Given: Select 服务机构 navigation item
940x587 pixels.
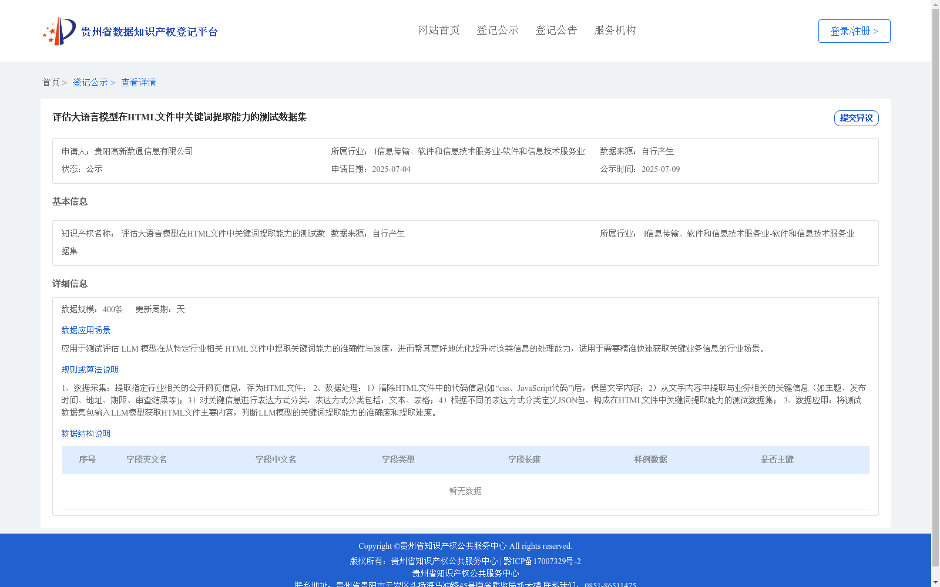Looking at the screenshot, I should click(x=615, y=30).
